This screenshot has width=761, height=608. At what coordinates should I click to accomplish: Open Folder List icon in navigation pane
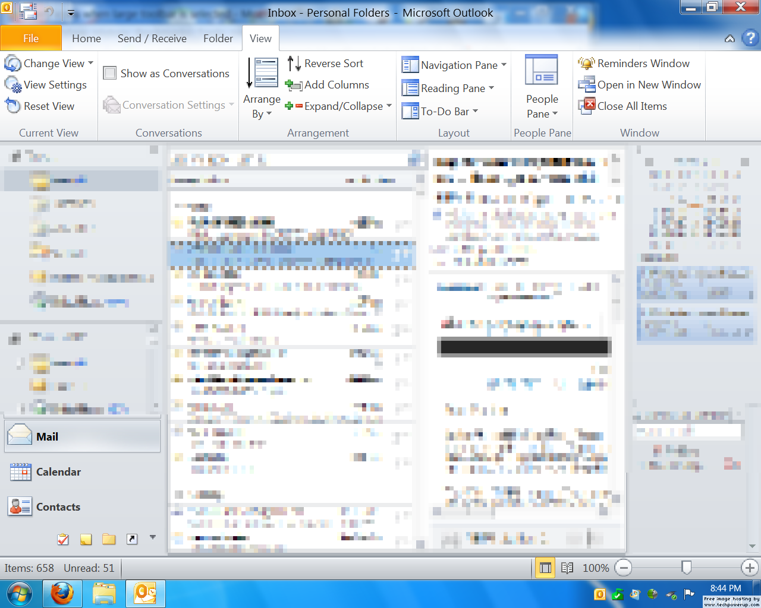pos(109,539)
